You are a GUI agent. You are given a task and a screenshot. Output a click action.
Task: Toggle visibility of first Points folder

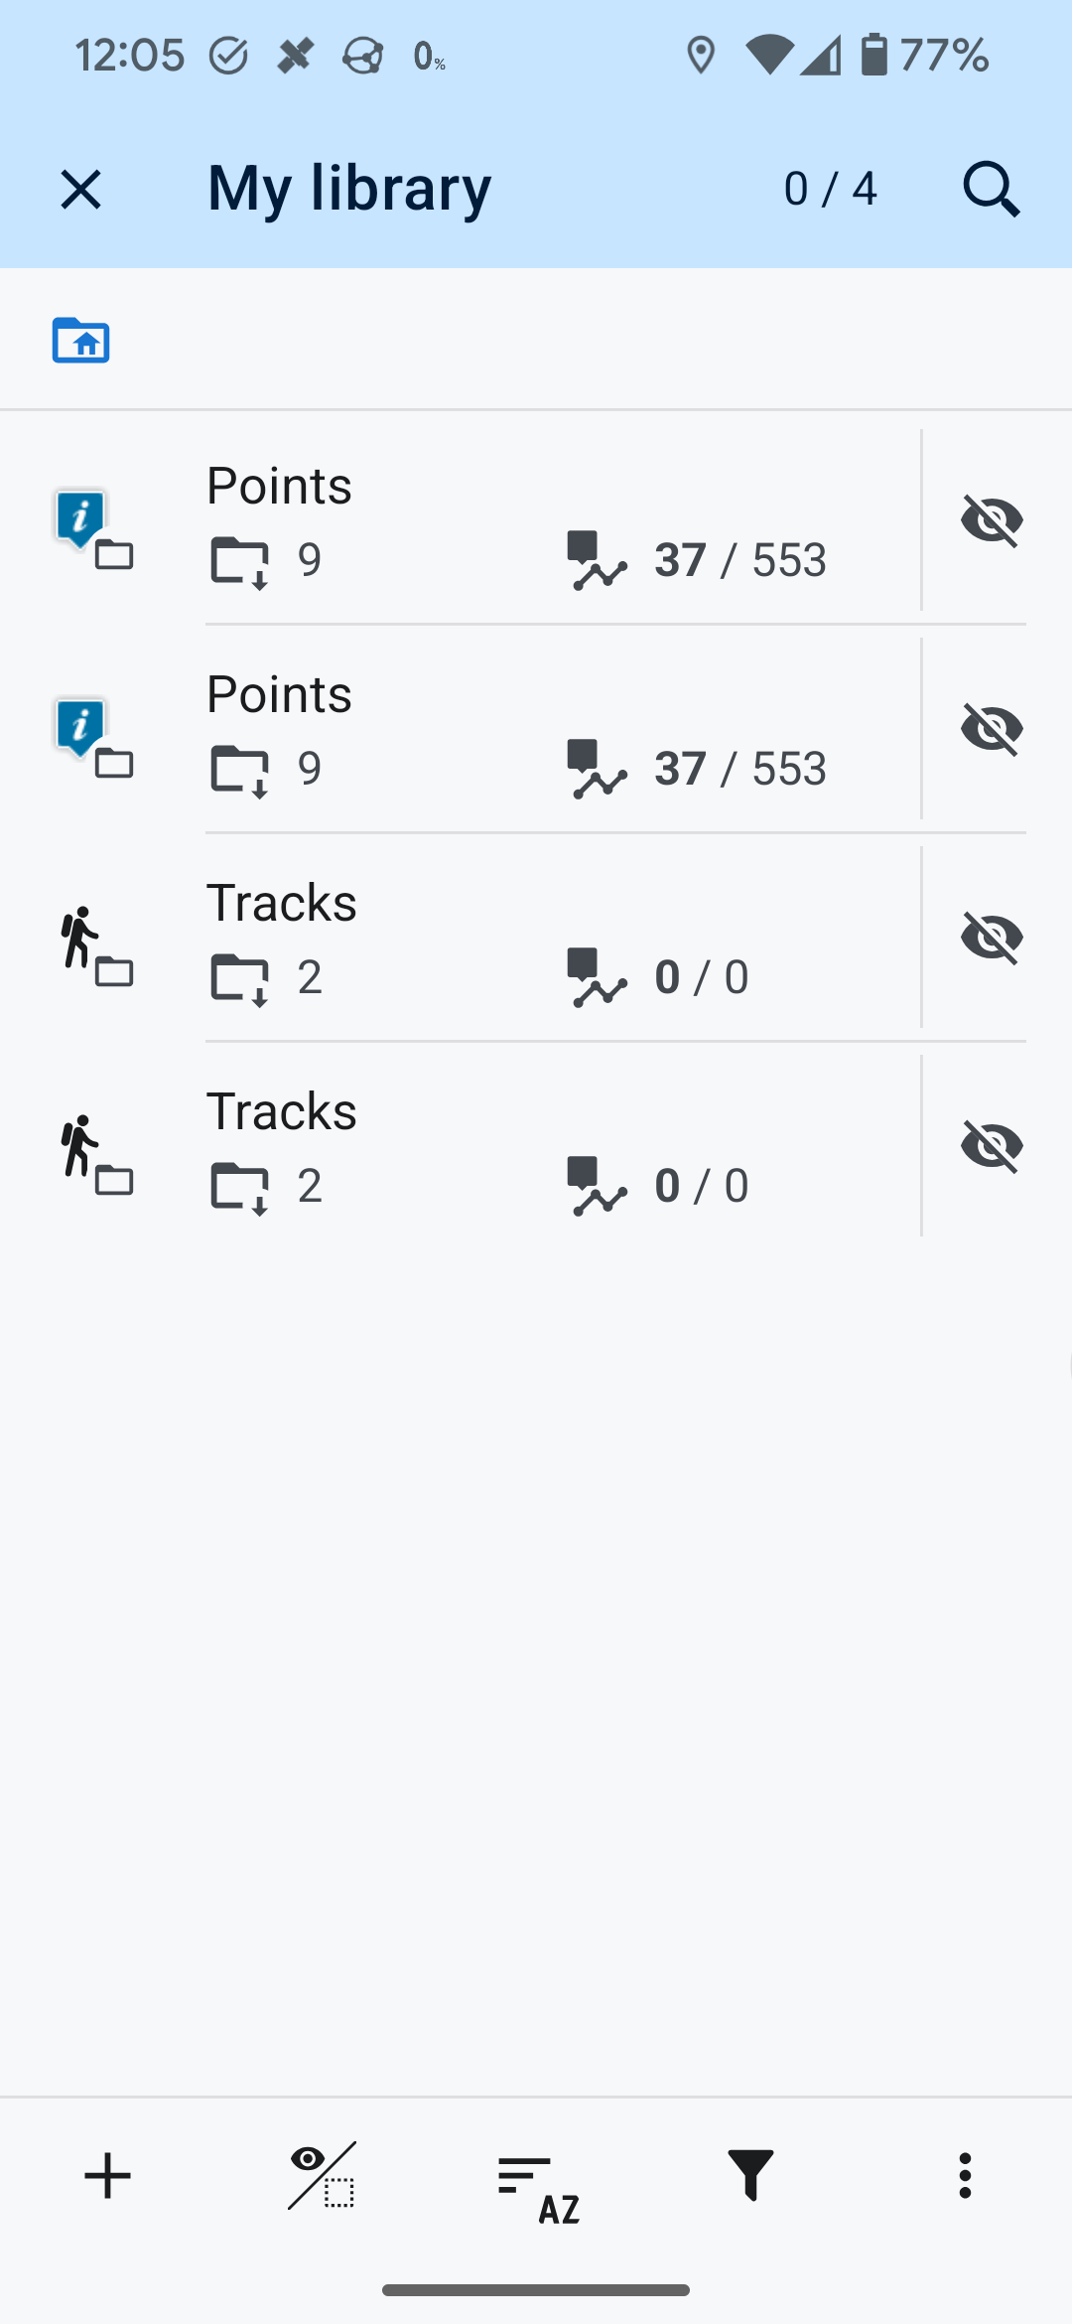tap(991, 520)
